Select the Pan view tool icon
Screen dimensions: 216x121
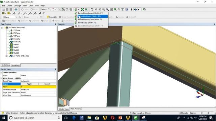click(96, 9)
